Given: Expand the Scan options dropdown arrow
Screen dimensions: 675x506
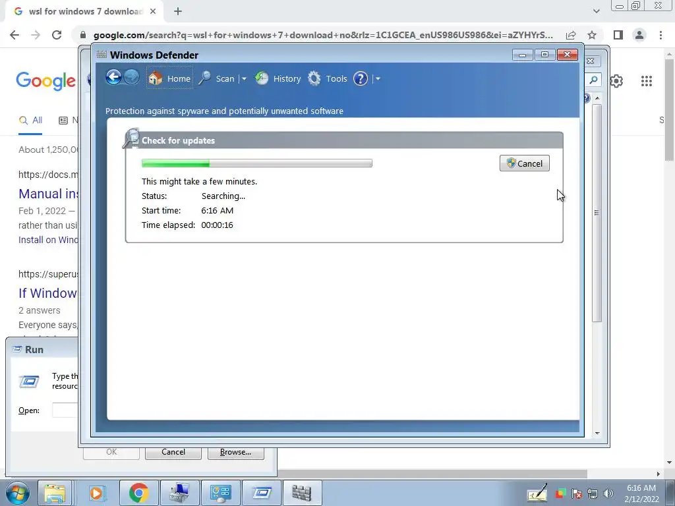Looking at the screenshot, I should (244, 79).
